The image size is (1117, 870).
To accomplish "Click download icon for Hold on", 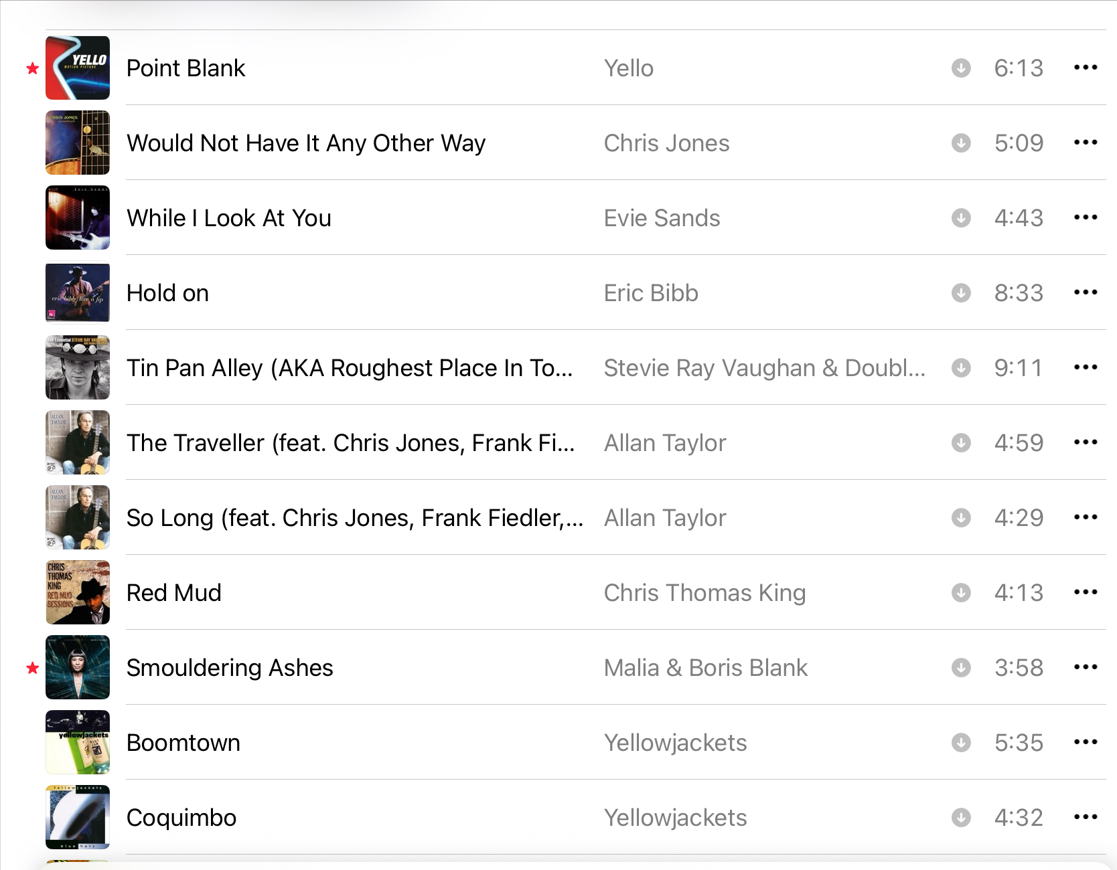I will click(961, 292).
